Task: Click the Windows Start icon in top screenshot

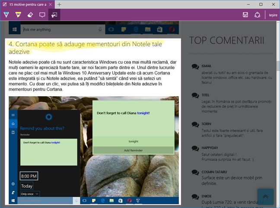Action: tap(15, 29)
